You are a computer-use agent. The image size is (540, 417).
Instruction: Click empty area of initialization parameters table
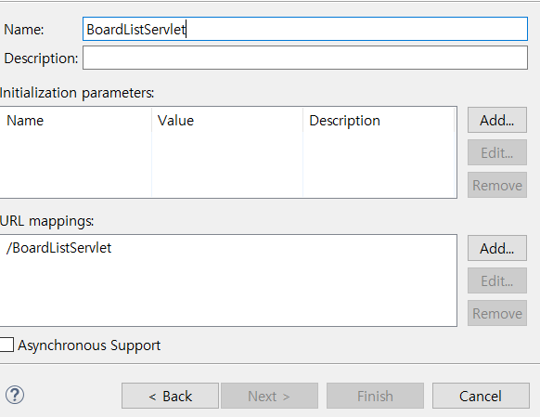[227, 164]
